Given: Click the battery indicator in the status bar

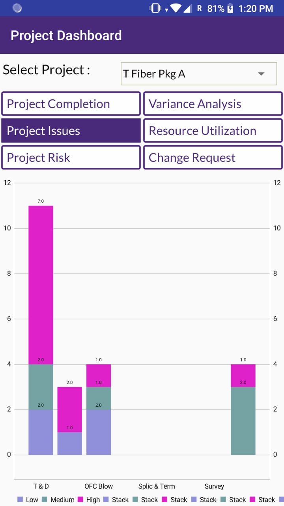Looking at the screenshot, I should coord(230,8).
